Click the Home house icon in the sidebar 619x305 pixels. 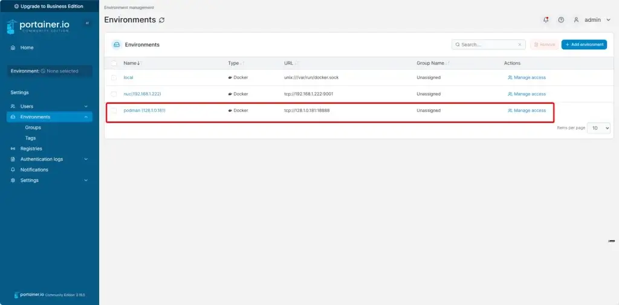[x=13, y=48]
